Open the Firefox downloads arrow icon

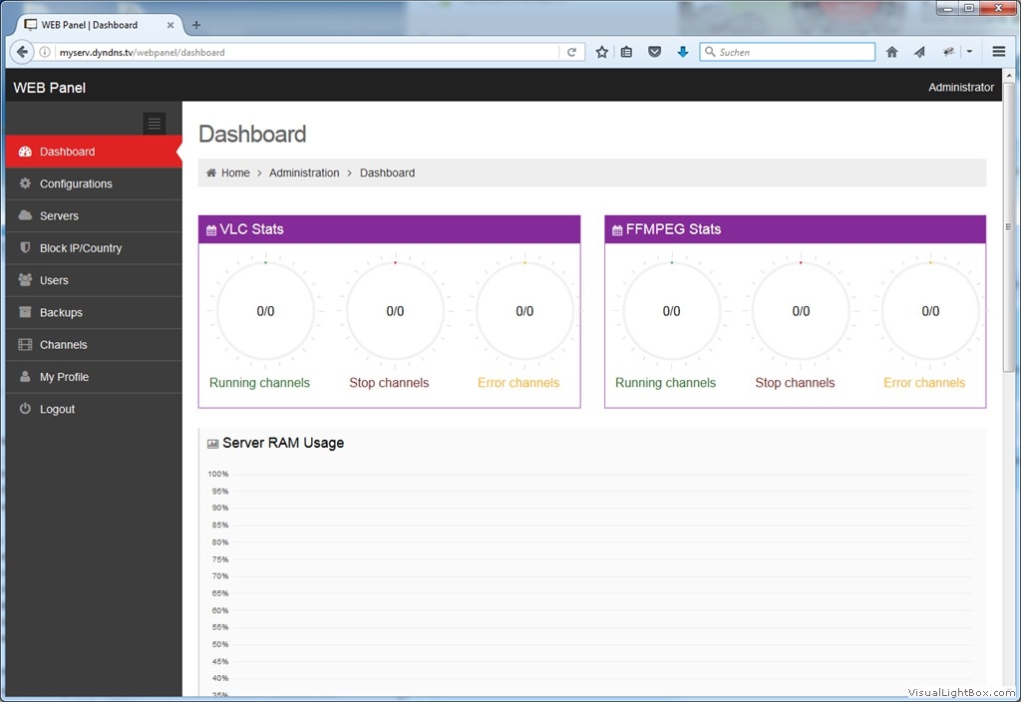pos(683,52)
